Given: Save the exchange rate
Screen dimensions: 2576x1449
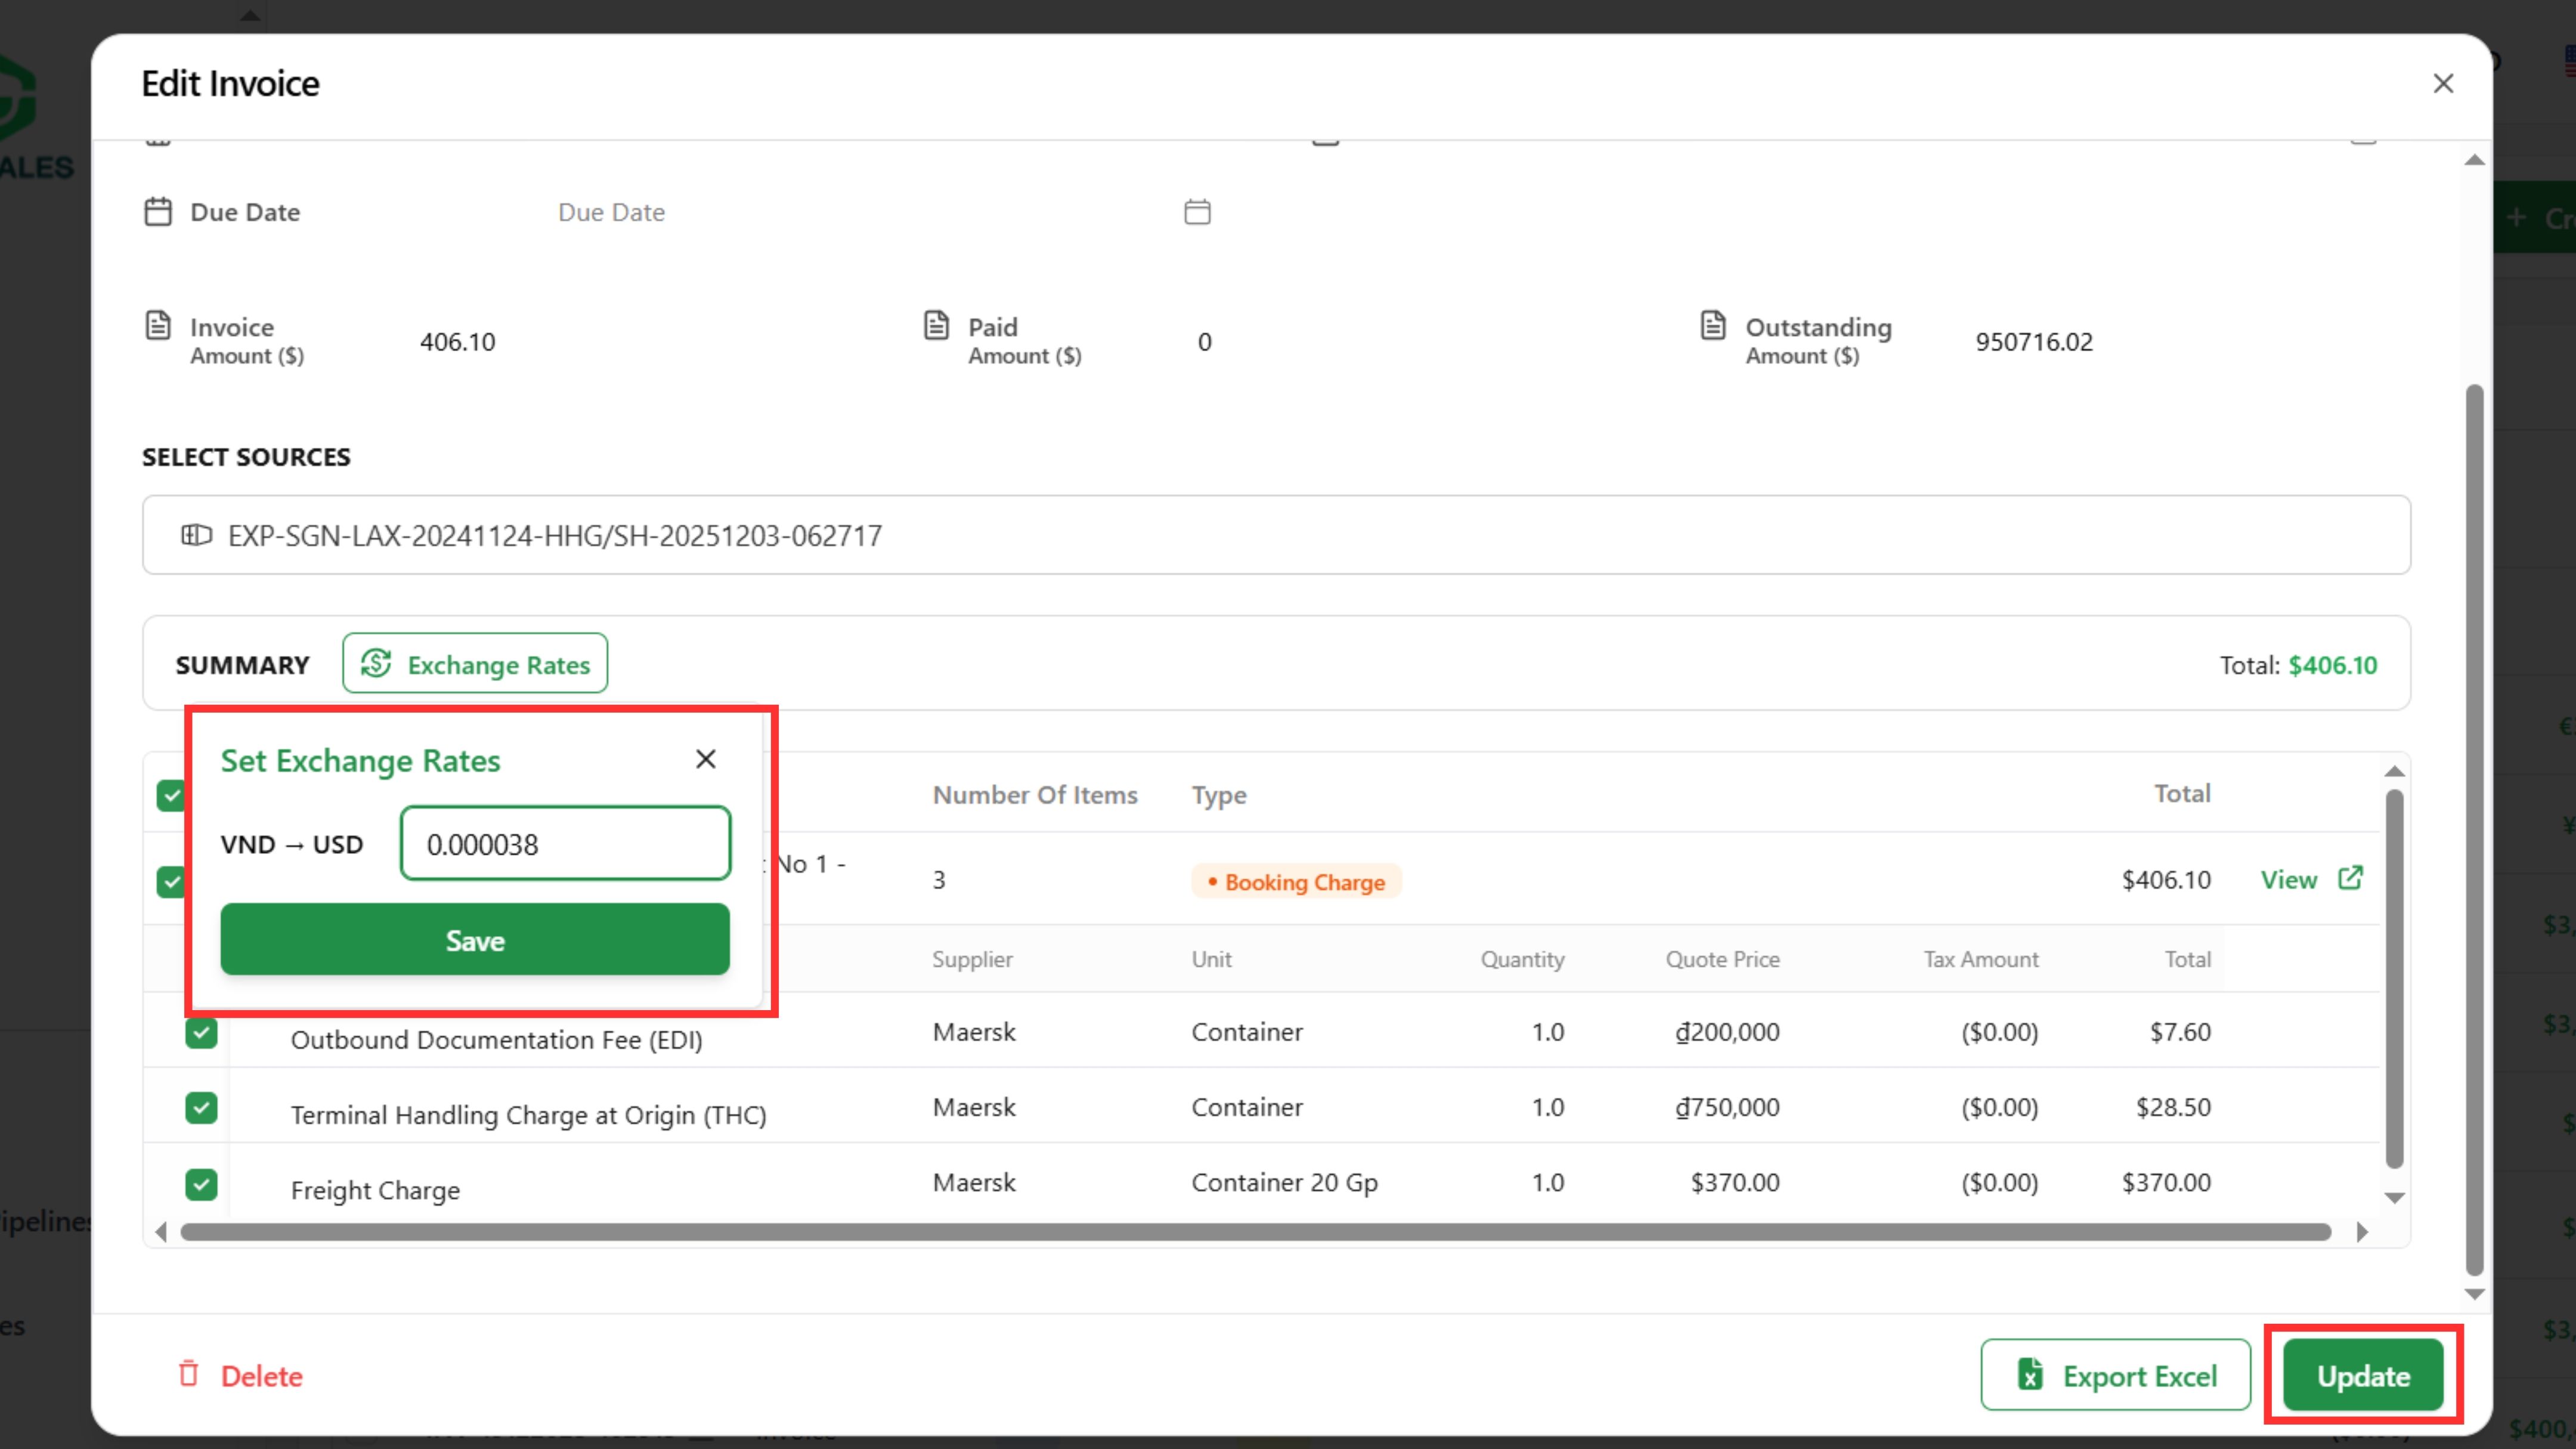Looking at the screenshot, I should point(475,940).
